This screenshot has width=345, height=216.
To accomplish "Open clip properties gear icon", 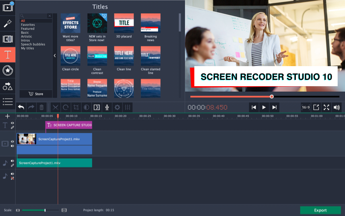I will pyautogui.click(x=117, y=107).
